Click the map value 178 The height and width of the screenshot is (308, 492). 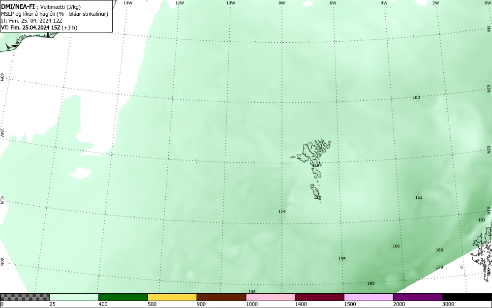click(439, 267)
